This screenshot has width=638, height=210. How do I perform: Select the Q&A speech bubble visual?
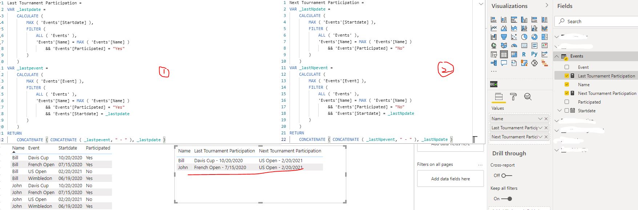click(x=504, y=63)
